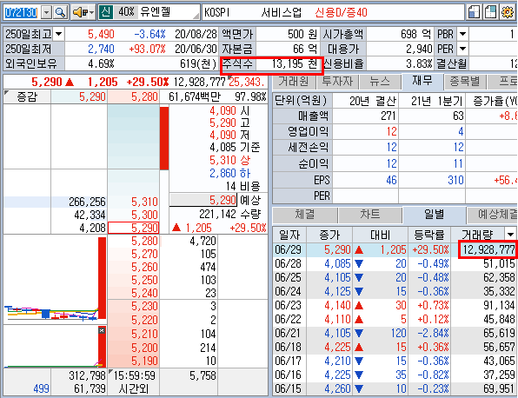Click the ask price 5,310
This screenshot has height=398, width=518.
(144, 202)
